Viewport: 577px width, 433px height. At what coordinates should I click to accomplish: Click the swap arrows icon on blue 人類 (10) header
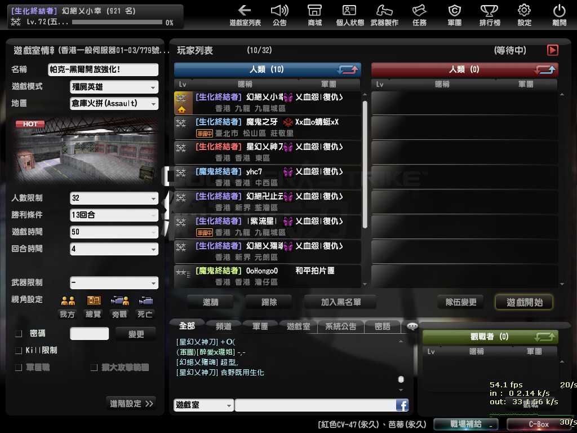[347, 69]
